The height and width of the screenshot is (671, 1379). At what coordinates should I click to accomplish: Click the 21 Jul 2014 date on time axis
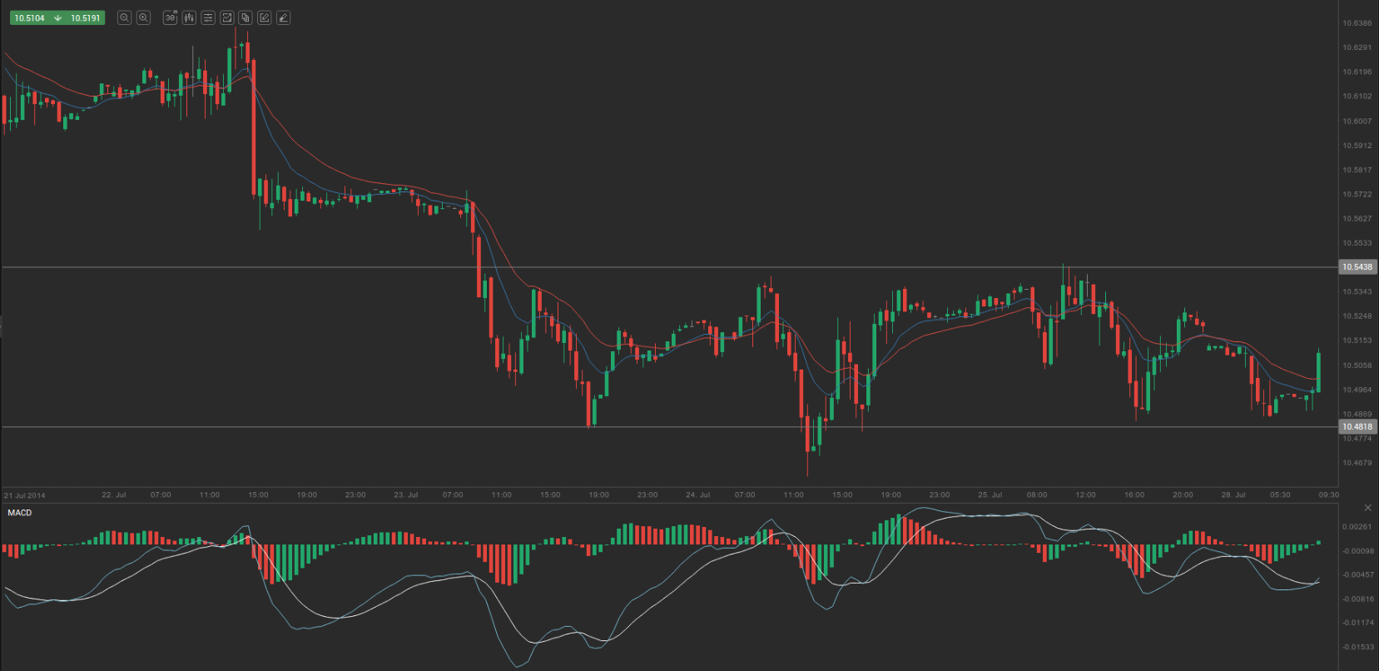(25, 495)
